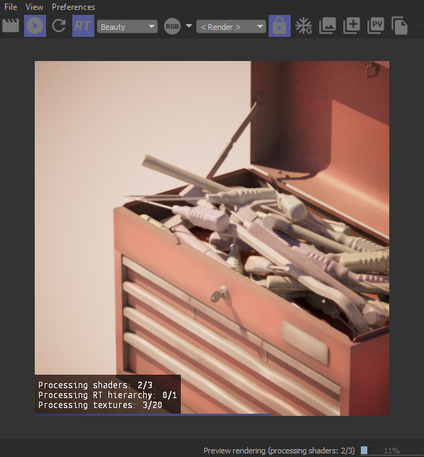Toggle the IPR play button

[35, 26]
